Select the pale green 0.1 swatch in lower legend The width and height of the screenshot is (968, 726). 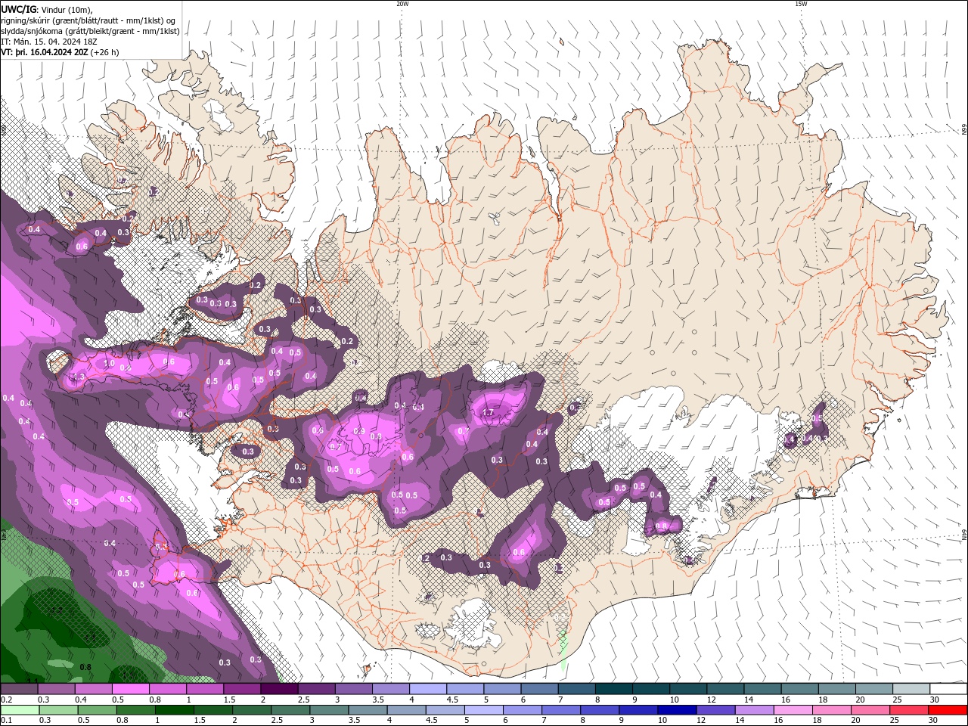pyautogui.click(x=20, y=710)
